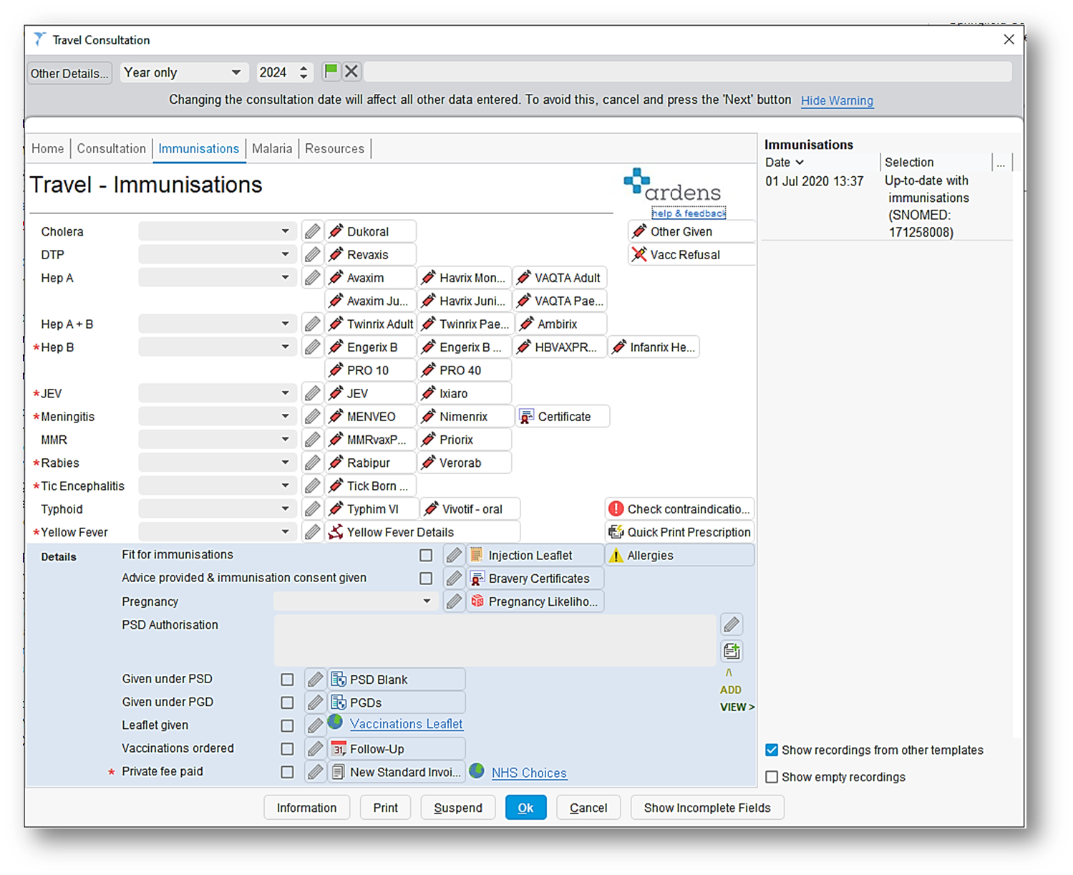Screen dimensions: 1073x875
Task: Expand Hep A dropdown
Action: click(x=218, y=278)
